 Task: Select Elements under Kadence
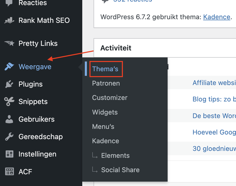[x=115, y=156]
